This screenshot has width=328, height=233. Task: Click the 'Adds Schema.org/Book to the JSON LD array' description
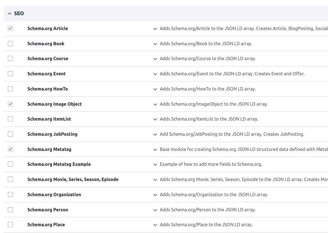point(206,44)
